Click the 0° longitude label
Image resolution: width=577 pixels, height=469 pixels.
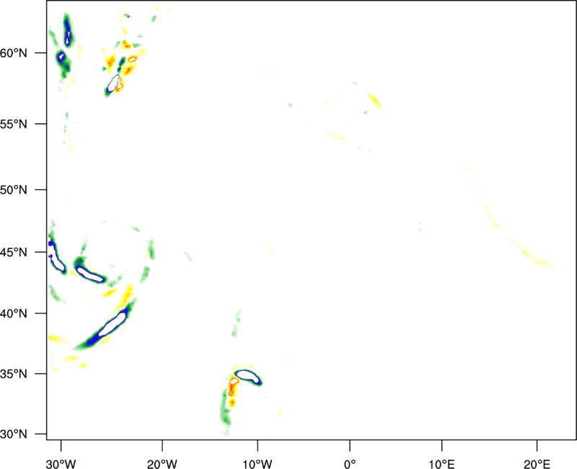coord(350,464)
